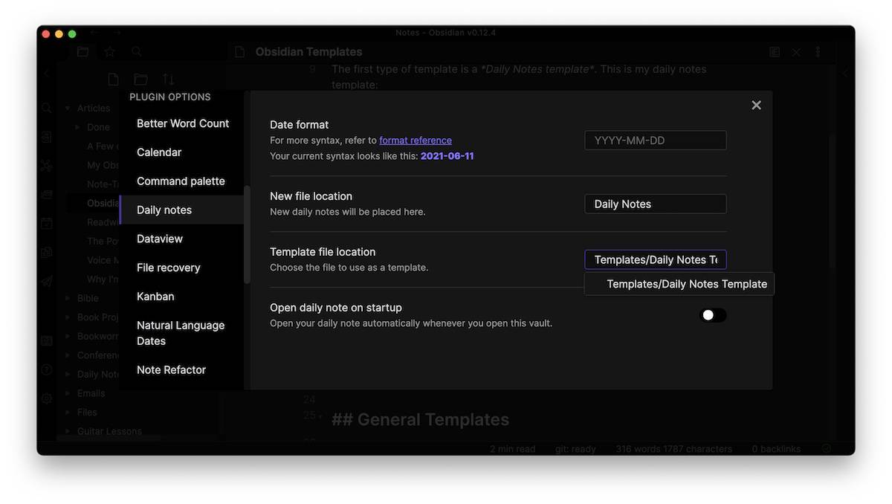This screenshot has width=892, height=504.
Task: Open the quick switcher from the ribbon
Action: [46, 109]
